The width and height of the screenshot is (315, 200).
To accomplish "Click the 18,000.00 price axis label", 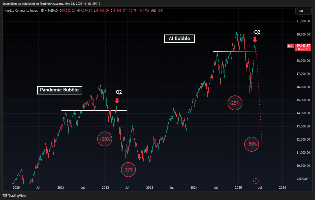I will [x=303, y=61].
